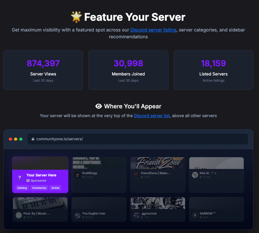Screen dimensions: 259x233
Task: Click the DraftKings banner image
Action: click(99, 163)
